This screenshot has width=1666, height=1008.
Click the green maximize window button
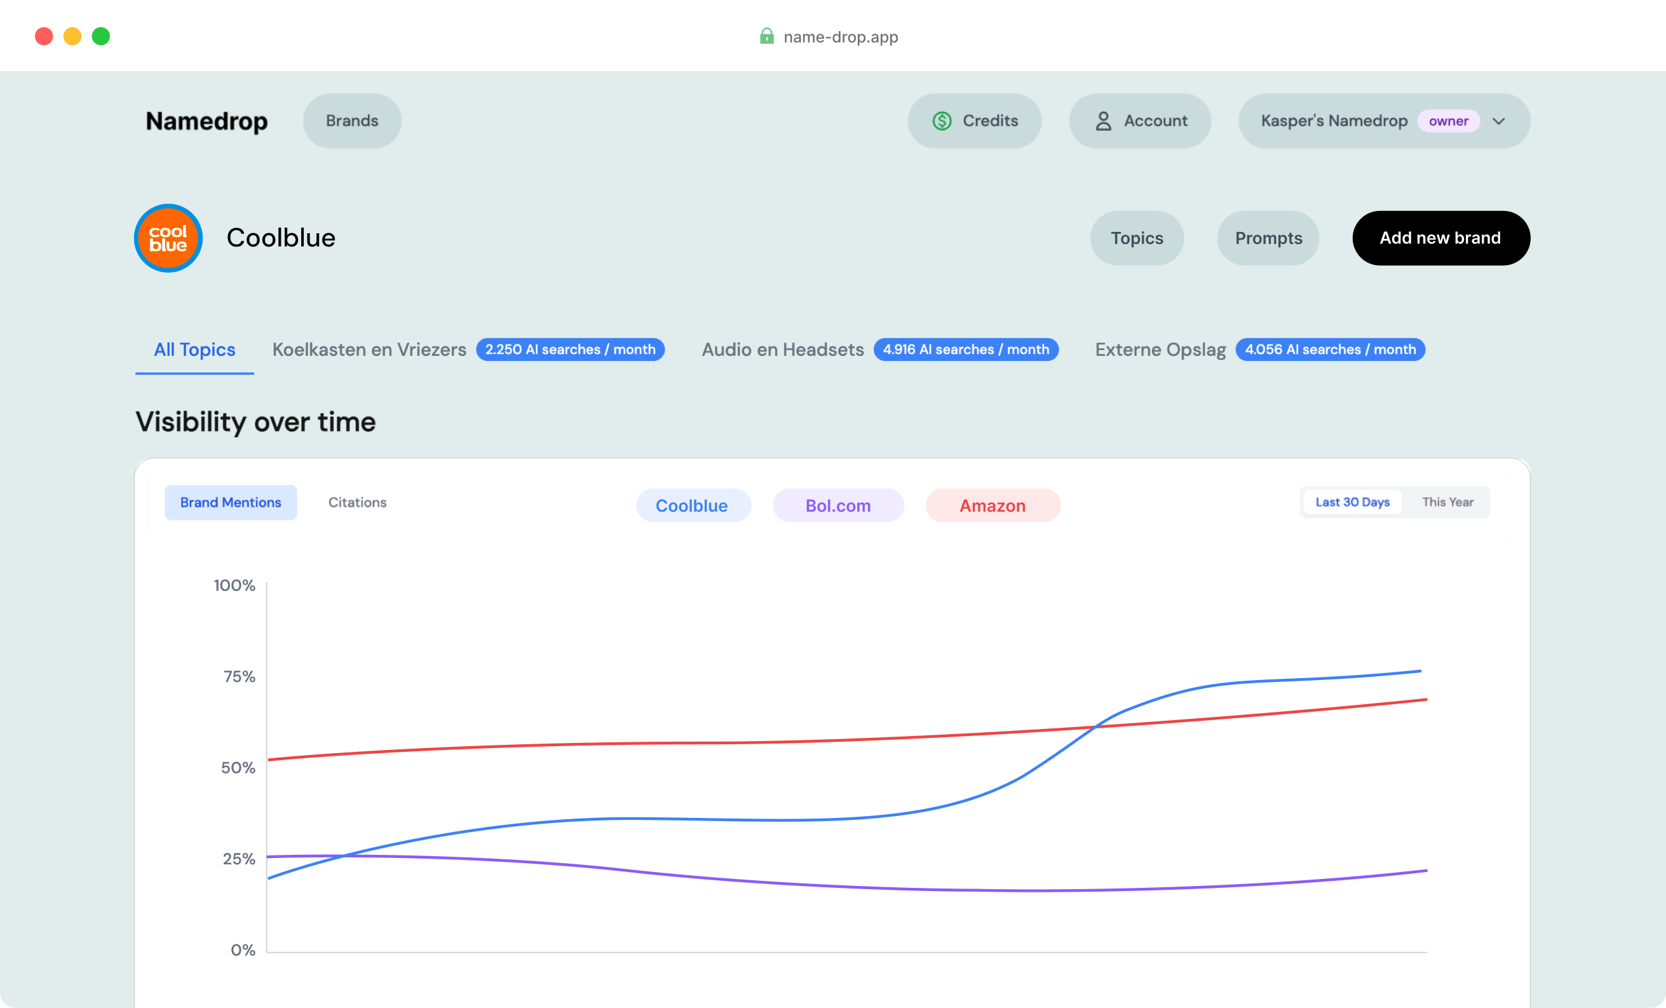point(101,36)
